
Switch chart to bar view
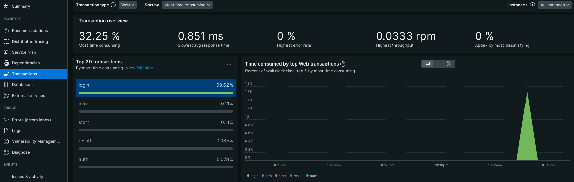438,64
